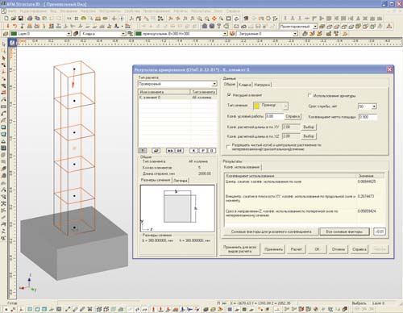Click the Коэффициент нетто площади 0.900 field
Viewport: 403px width, 313px height.
tap(368, 117)
